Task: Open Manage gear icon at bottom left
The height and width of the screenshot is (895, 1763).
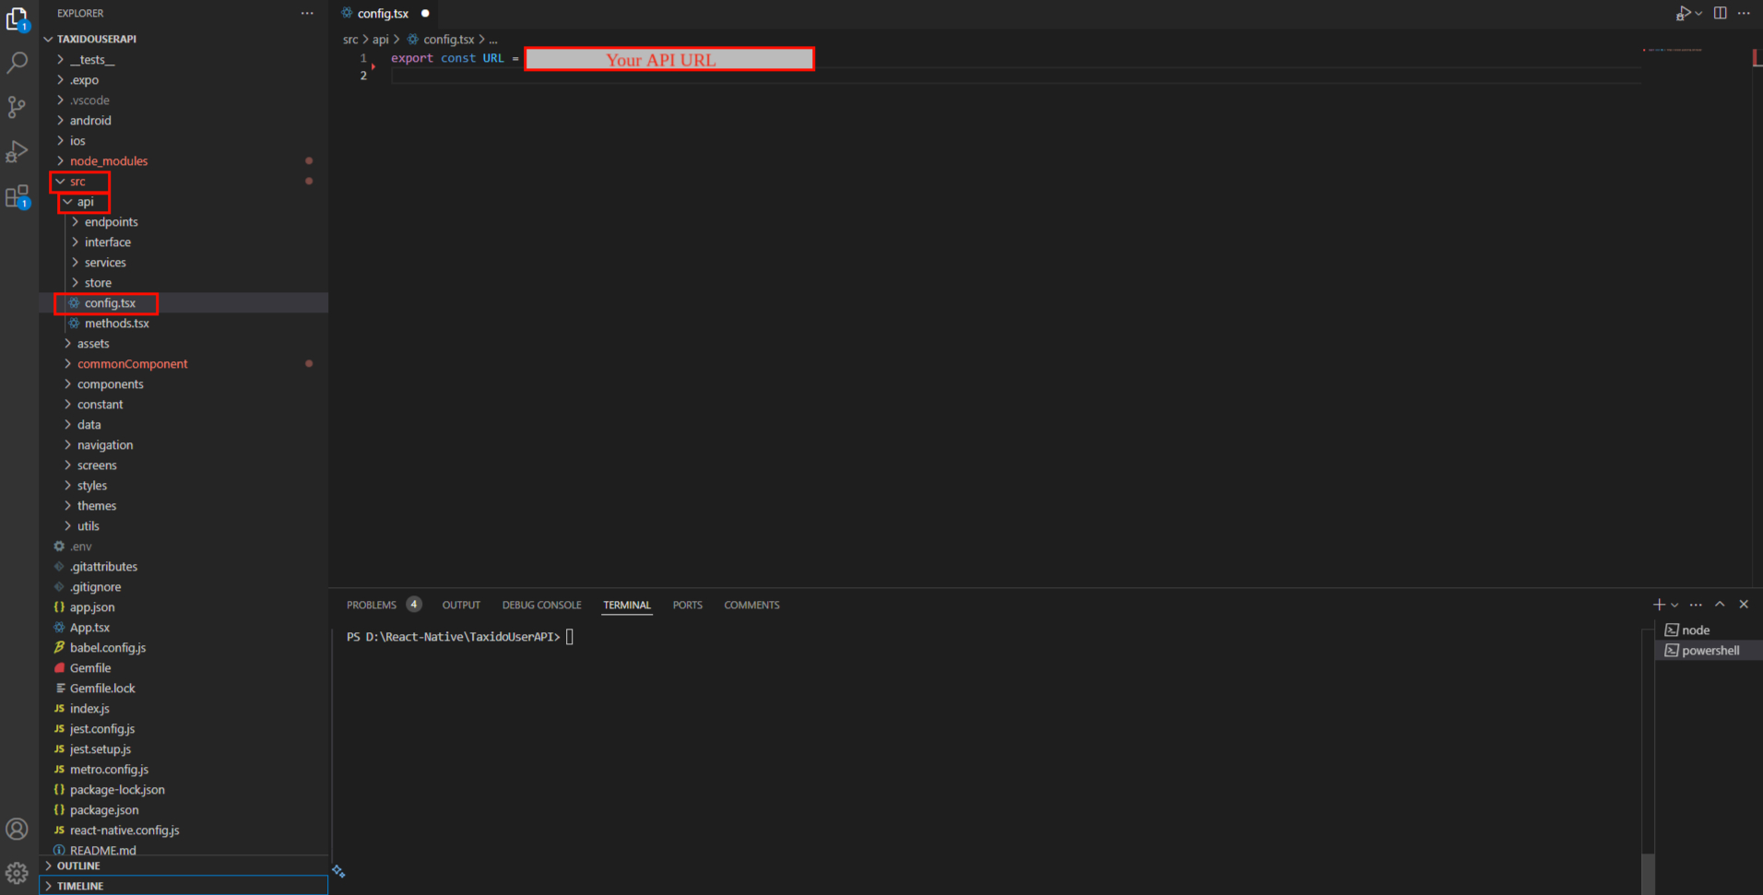Action: coord(17,872)
